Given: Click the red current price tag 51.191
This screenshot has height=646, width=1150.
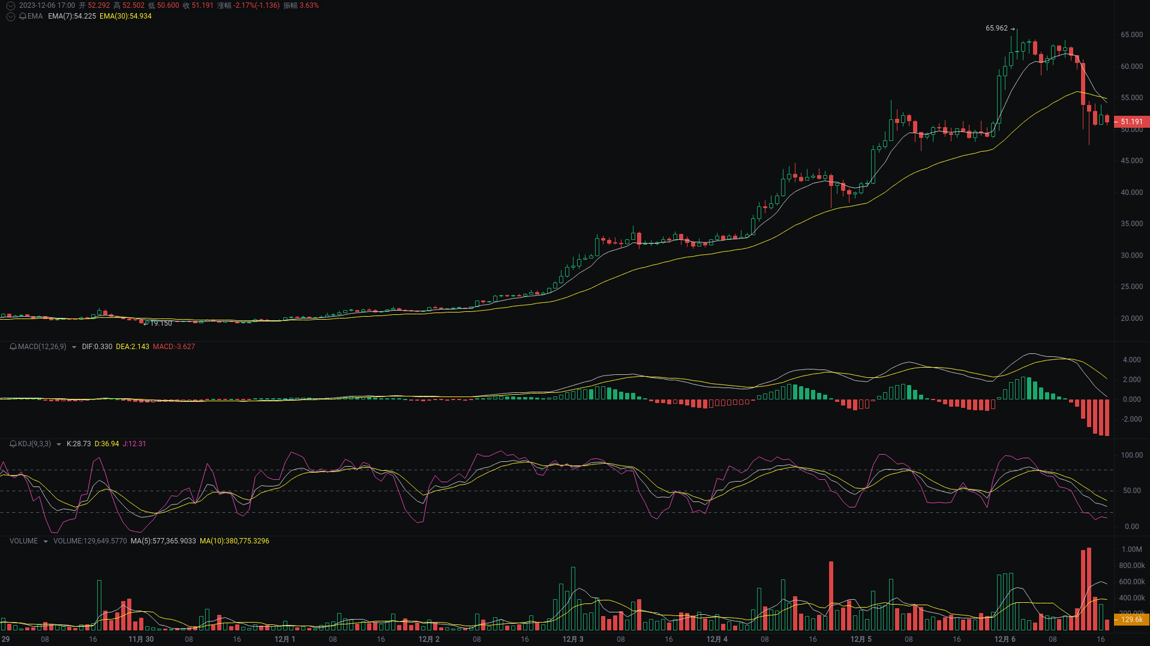Looking at the screenshot, I should pos(1131,122).
